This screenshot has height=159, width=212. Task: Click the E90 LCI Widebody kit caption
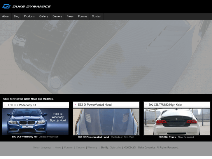point(35,137)
